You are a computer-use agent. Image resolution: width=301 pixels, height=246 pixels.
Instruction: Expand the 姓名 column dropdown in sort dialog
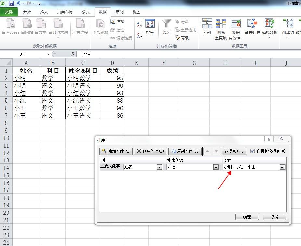point(159,167)
